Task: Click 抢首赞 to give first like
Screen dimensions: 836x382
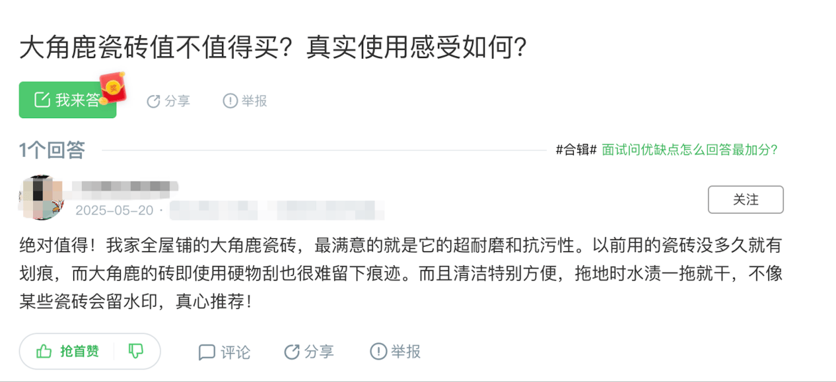Action: pyautogui.click(x=79, y=351)
